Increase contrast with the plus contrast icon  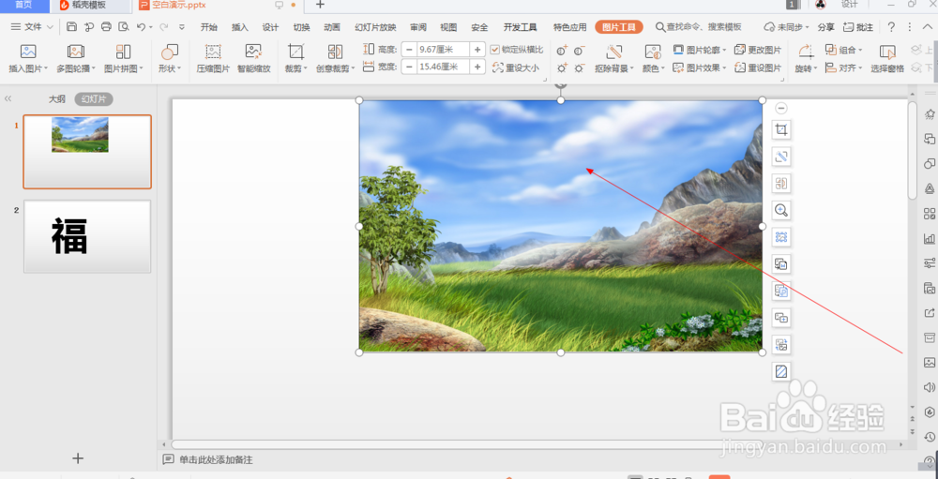[562, 51]
